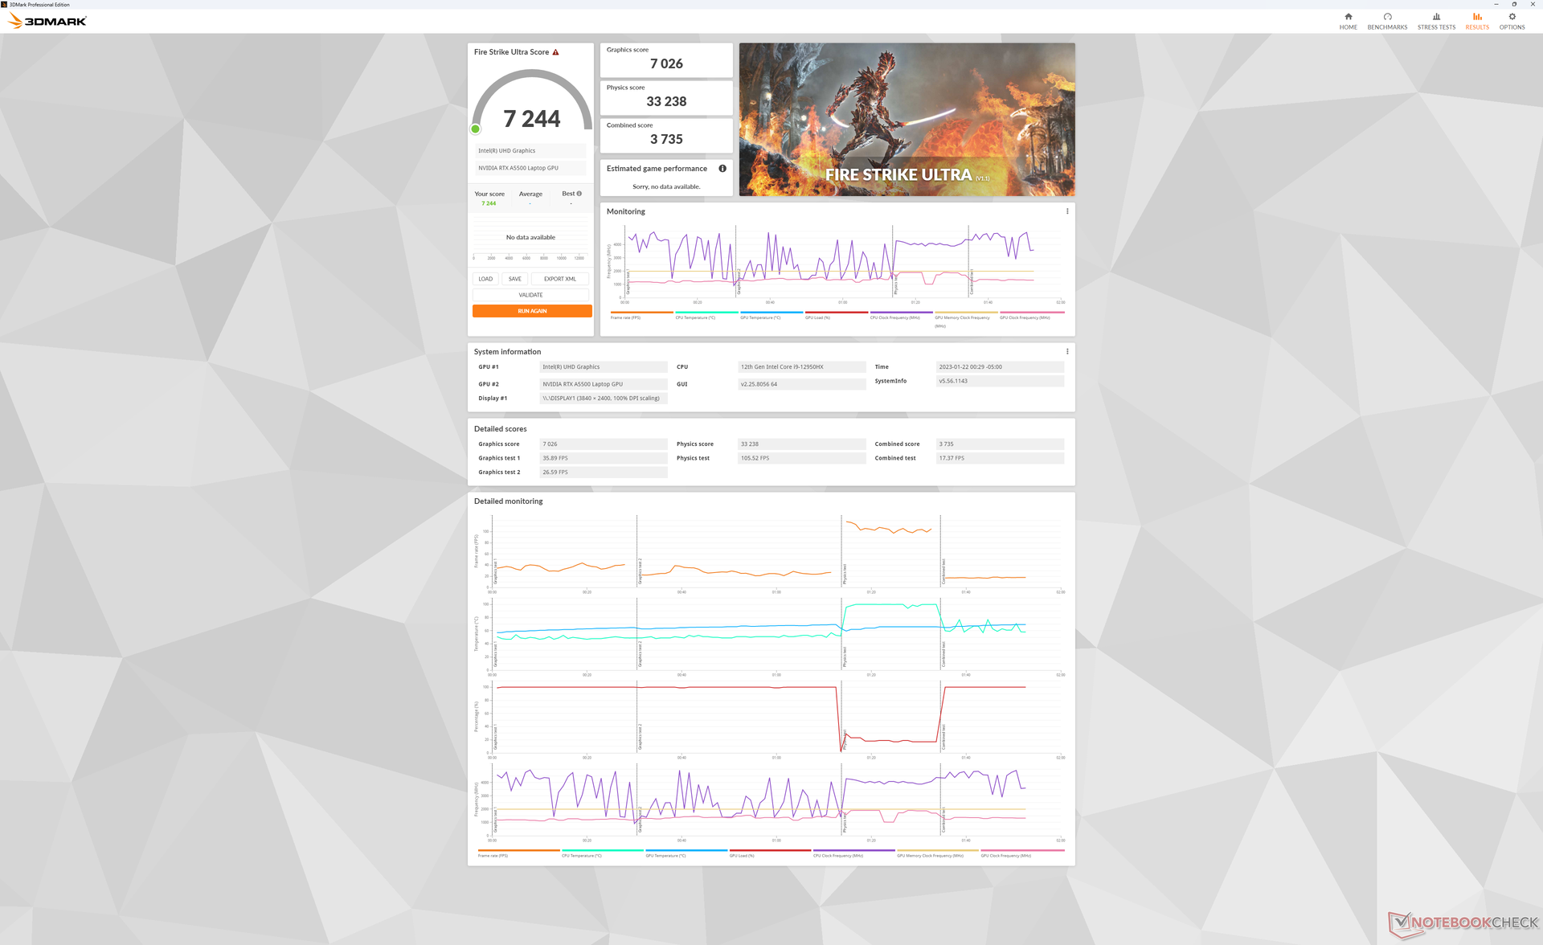This screenshot has height=945, width=1543.
Task: Toggle GPU Load (%) legend in Monitoring
Action: pyautogui.click(x=817, y=317)
